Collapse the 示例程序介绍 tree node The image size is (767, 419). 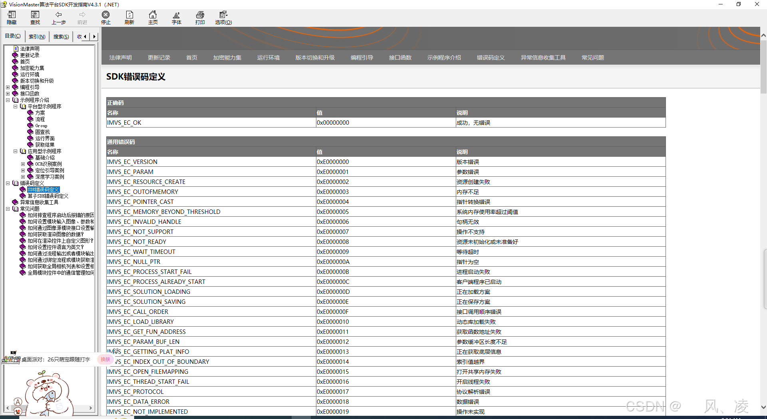[8, 100]
